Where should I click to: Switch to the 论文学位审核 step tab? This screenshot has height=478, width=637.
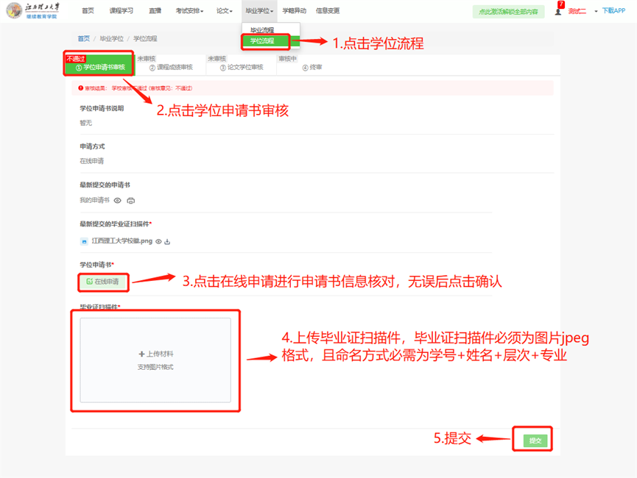pos(242,68)
